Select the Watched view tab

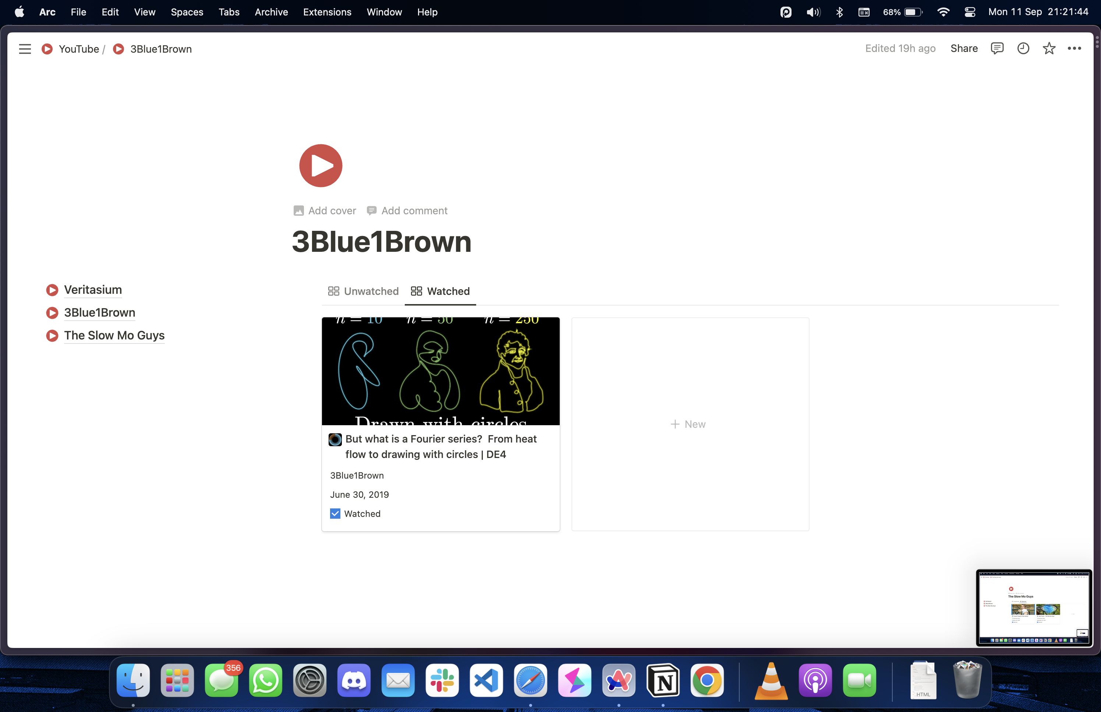[x=440, y=291]
